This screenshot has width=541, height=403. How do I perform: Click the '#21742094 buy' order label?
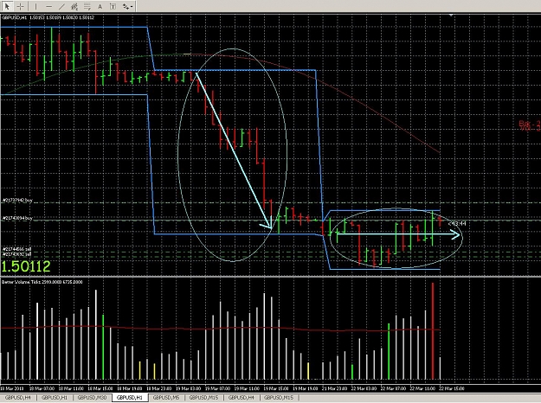coord(17,218)
